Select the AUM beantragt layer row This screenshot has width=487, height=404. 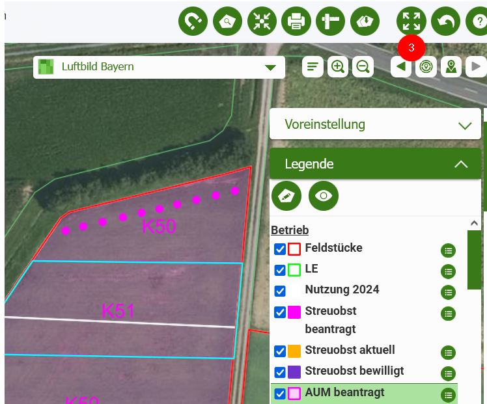coord(365,393)
